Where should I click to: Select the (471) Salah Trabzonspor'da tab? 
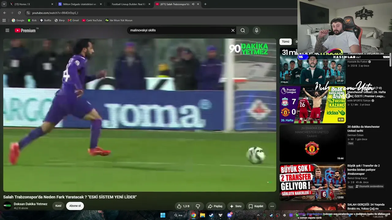click(x=177, y=4)
